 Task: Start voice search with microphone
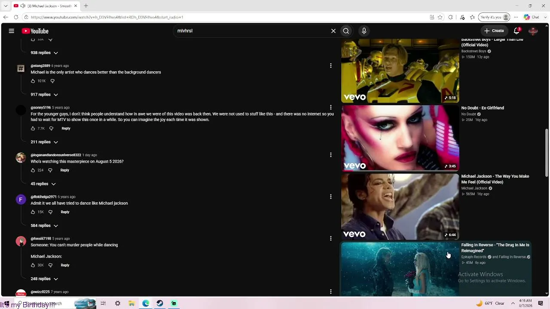pos(364,31)
